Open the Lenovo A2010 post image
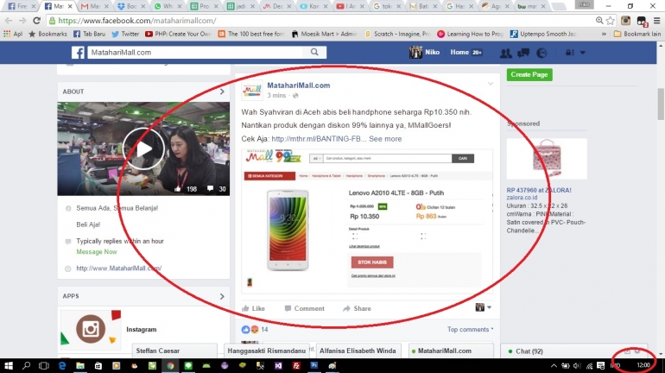This screenshot has width=665, height=373. tap(367, 221)
